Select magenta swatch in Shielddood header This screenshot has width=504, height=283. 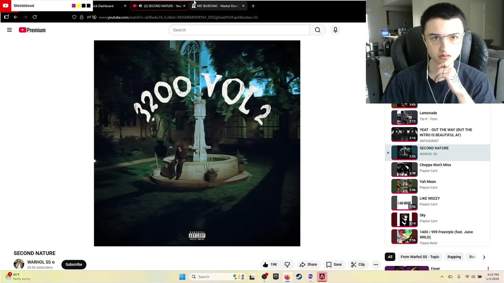(x=74, y=6)
